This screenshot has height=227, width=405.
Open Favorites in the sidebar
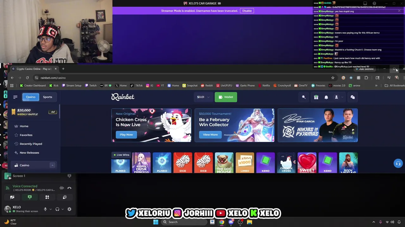(26, 135)
